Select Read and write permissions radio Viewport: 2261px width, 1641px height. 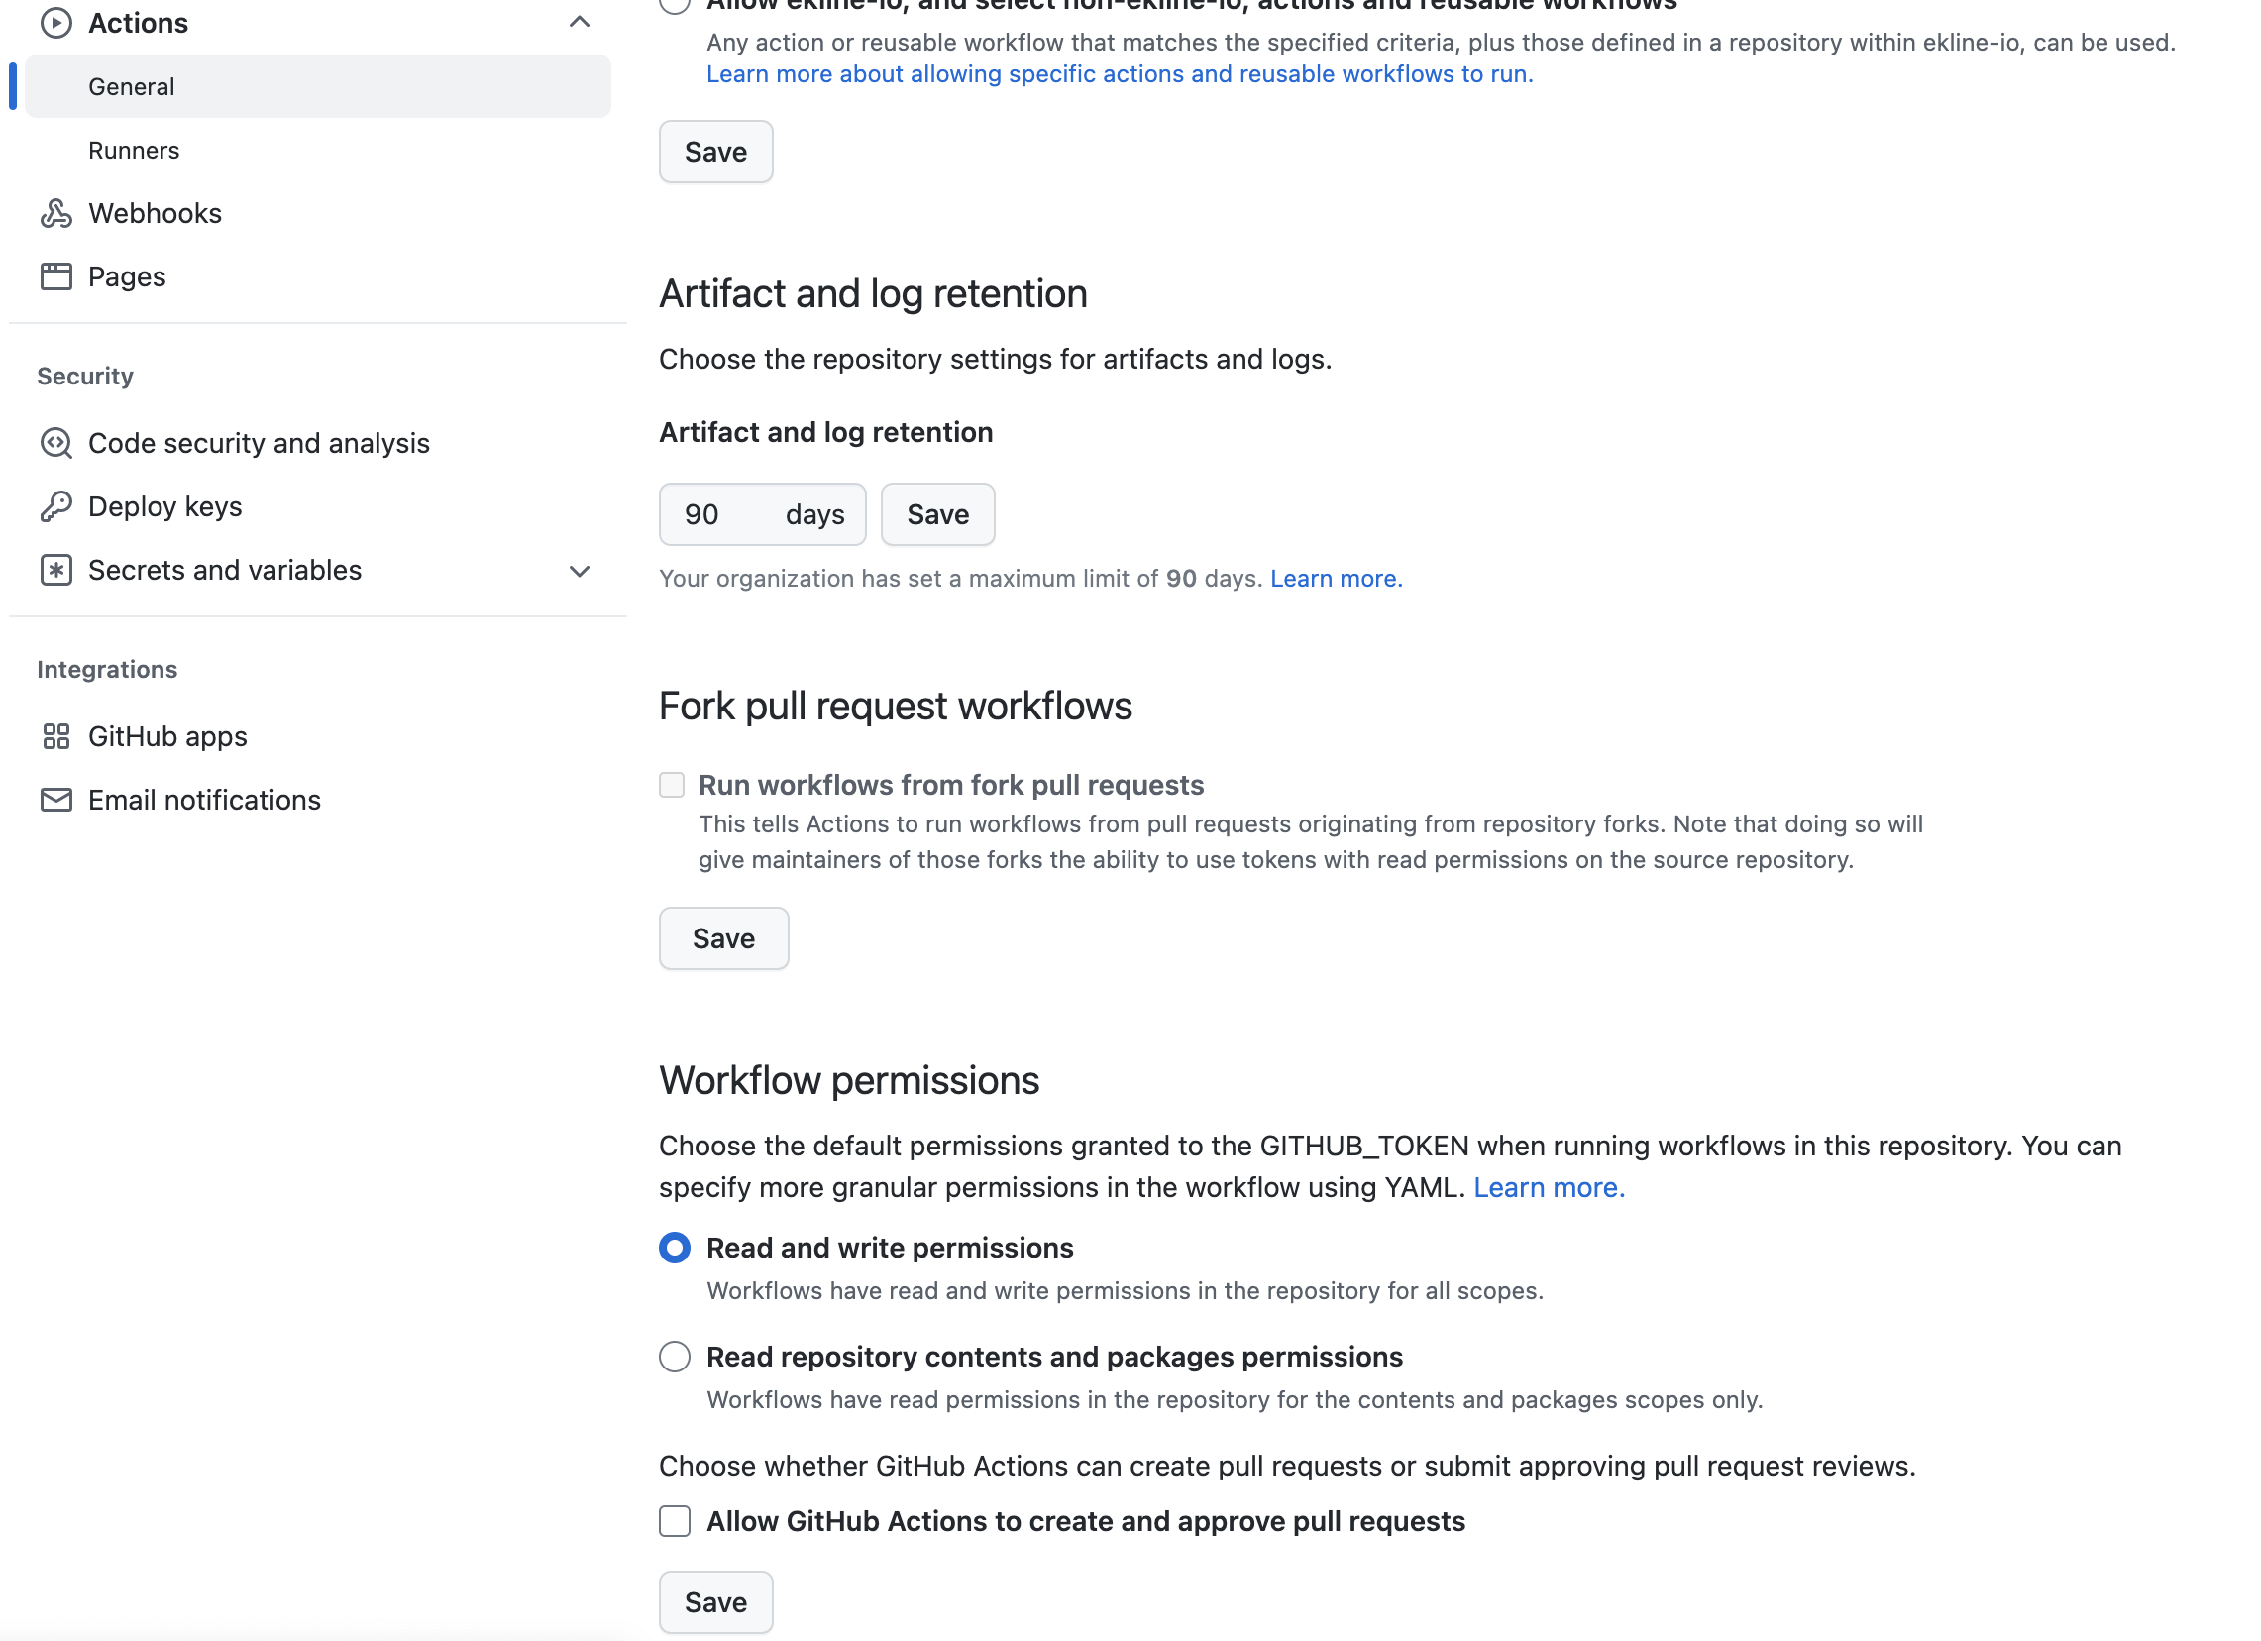(x=675, y=1249)
